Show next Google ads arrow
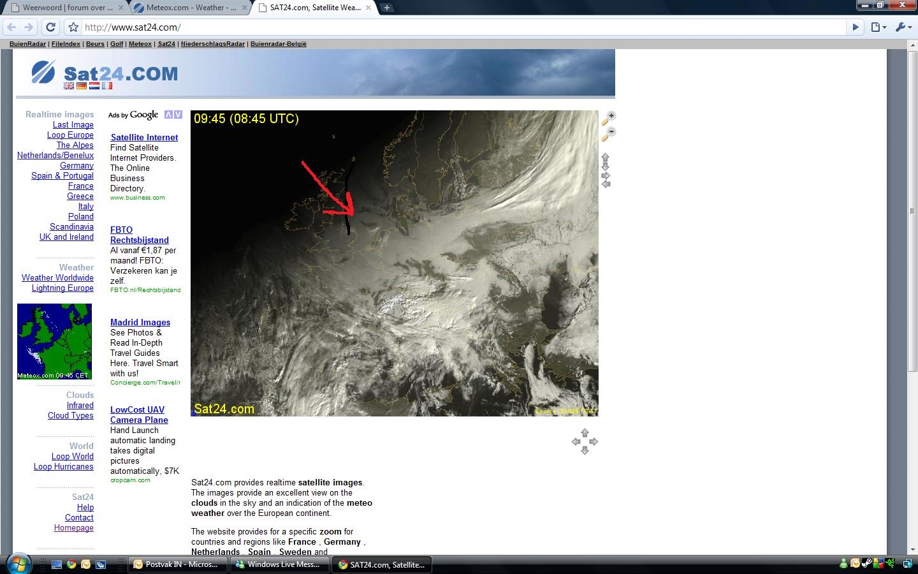 click(178, 115)
